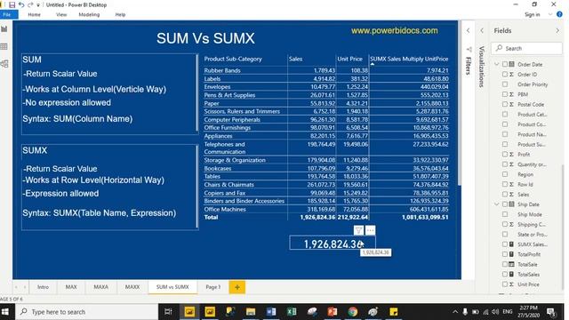Screen dimensions: 569x320
Task: Open the Modeling ribbon tab
Action: 89,14
